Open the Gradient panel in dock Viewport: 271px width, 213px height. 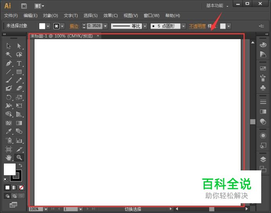point(263,112)
